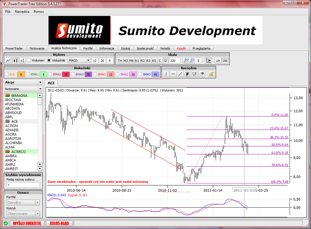Enable the EMA2 indicator checkbox
311x229 pixels.
tap(50, 74)
